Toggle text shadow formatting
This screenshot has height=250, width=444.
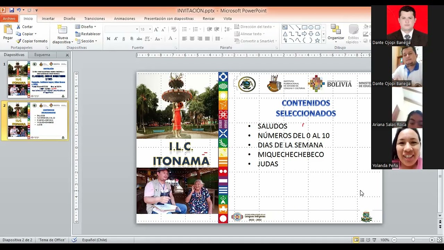[x=131, y=39]
